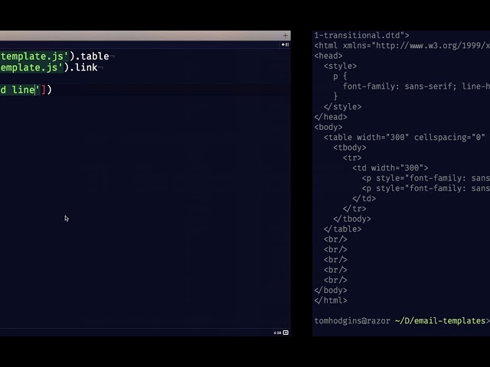The width and height of the screenshot is (490, 367).
Task: Click the "</table>" closing tag in terminal
Action: [342, 229]
